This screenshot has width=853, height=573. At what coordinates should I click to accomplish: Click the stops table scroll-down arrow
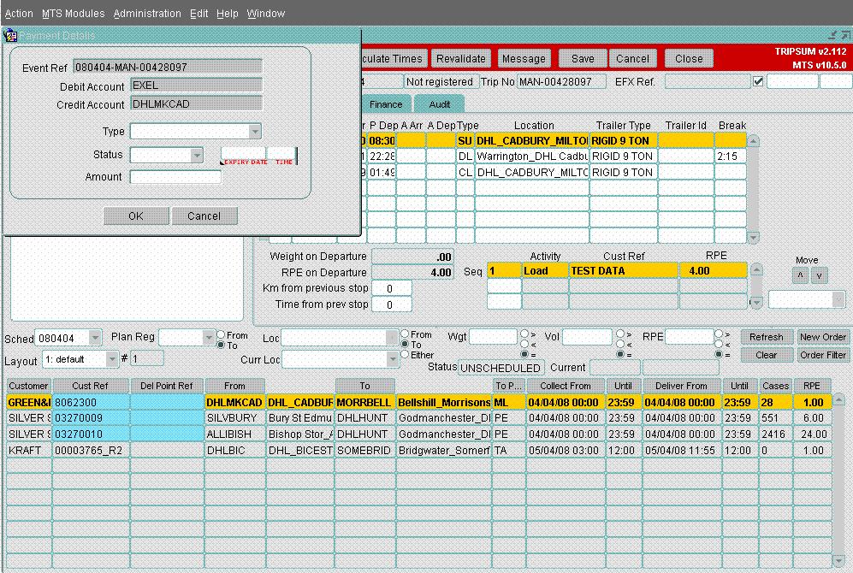pyautogui.click(x=753, y=238)
